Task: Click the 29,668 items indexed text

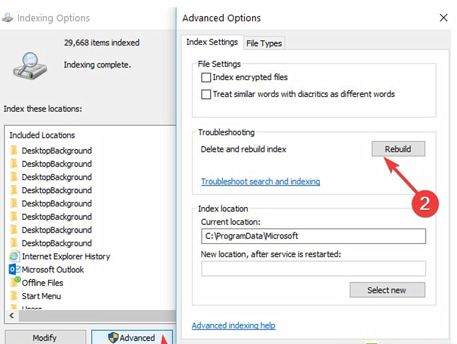Action: [101, 43]
